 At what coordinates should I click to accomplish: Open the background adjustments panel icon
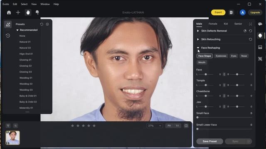(260, 47)
